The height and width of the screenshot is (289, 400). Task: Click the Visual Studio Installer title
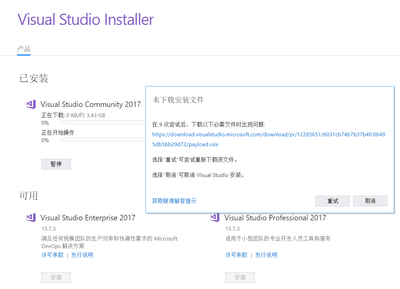tap(86, 19)
